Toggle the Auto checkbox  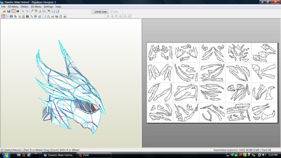tap(112, 12)
